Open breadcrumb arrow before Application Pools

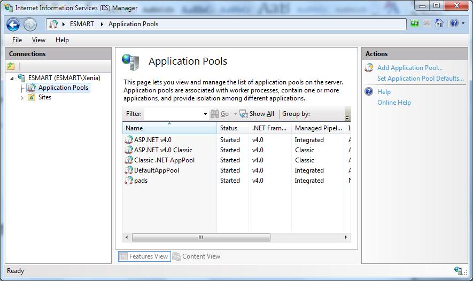(102, 24)
